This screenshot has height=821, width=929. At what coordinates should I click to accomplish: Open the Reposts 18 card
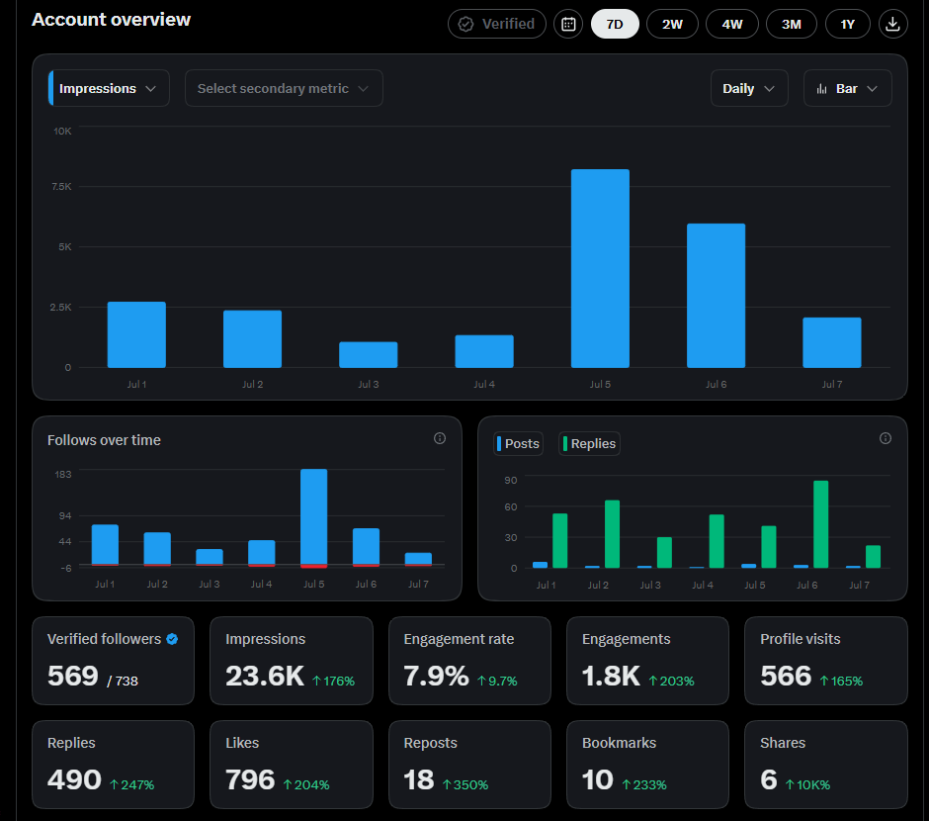[469, 765]
